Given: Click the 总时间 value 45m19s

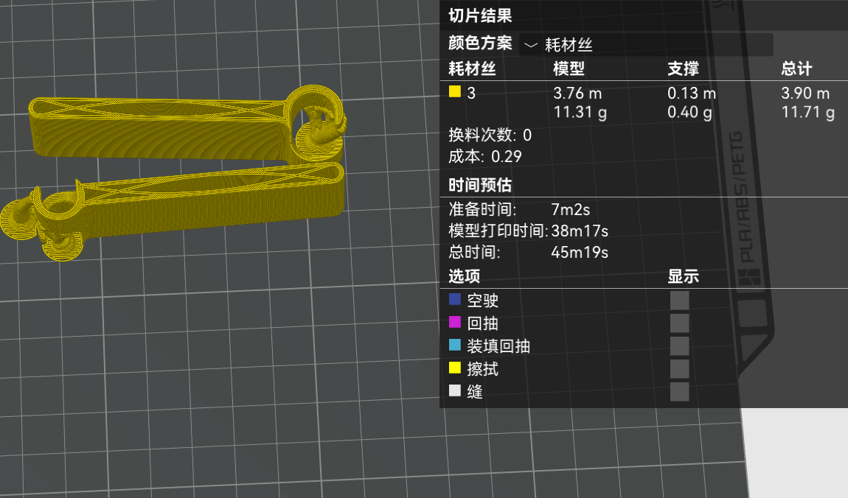Looking at the screenshot, I should click(x=580, y=252).
